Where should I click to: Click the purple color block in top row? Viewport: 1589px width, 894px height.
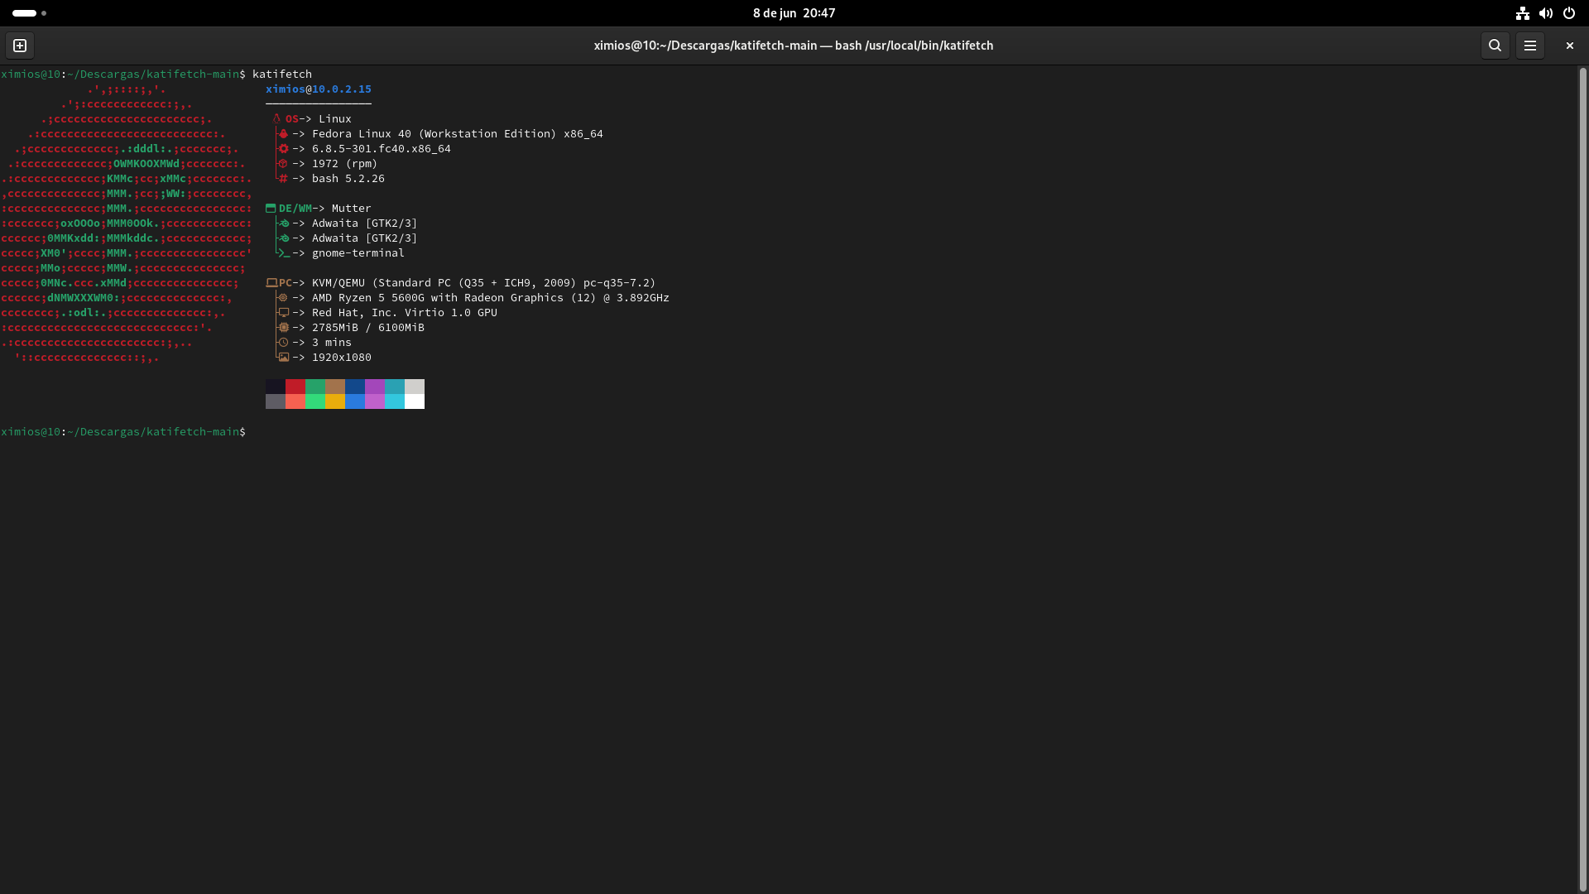pyautogui.click(x=374, y=387)
